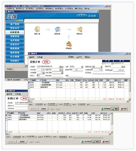Click 取消 button in 采购开单 window
The image size is (136, 151).
click(x=124, y=109)
